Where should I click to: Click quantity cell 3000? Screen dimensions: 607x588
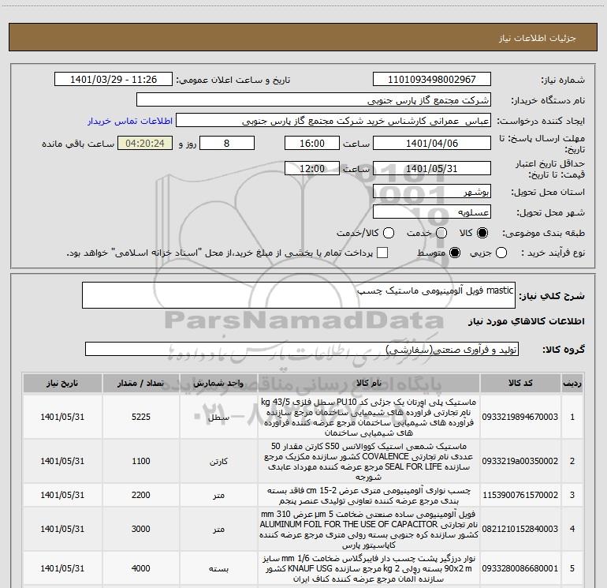[x=141, y=529]
